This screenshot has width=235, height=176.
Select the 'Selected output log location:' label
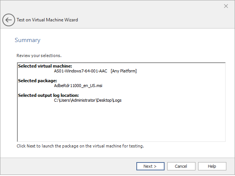click(48, 95)
